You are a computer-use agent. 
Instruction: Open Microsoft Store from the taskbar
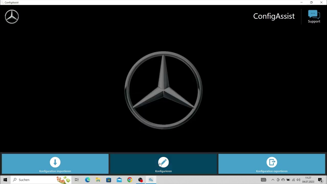click(109, 180)
